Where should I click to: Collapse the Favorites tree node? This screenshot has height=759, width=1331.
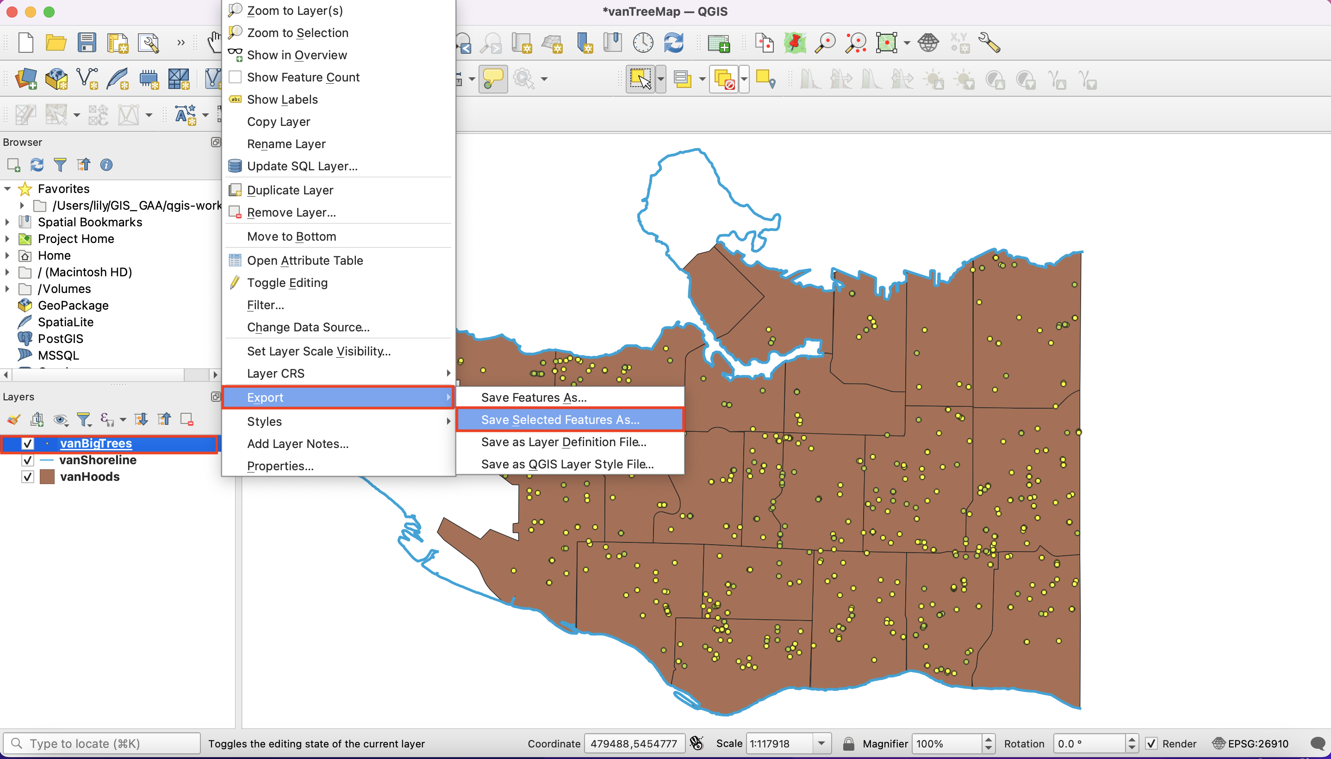[x=7, y=189]
